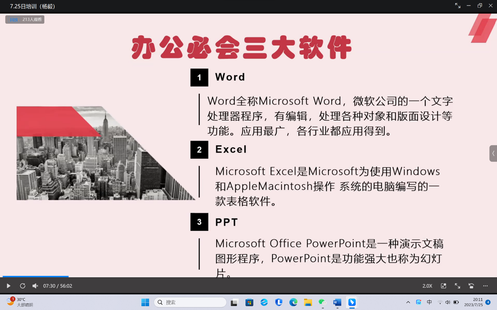
Task: Click the 回放 replay label badge
Action: (x=13, y=19)
